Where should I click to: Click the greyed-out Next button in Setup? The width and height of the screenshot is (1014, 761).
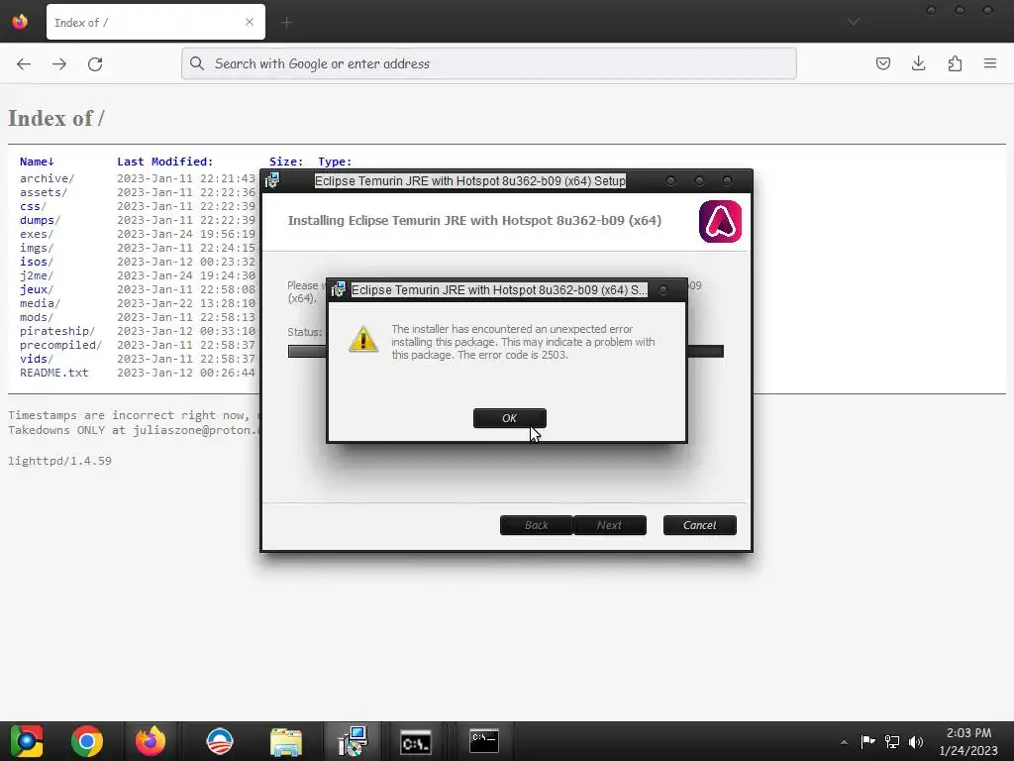pos(609,525)
